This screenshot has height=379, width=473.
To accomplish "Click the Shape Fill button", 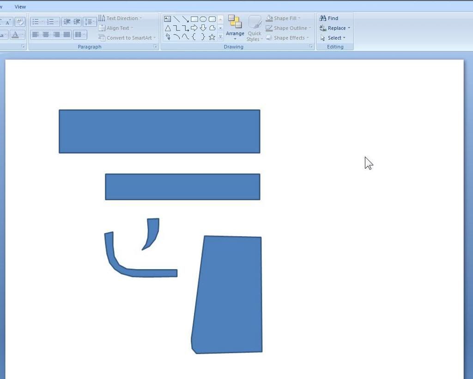I will tap(283, 18).
